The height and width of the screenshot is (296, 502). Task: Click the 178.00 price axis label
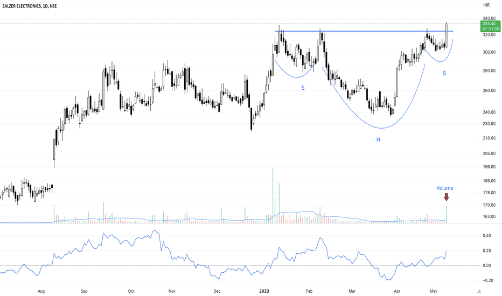pos(489,193)
